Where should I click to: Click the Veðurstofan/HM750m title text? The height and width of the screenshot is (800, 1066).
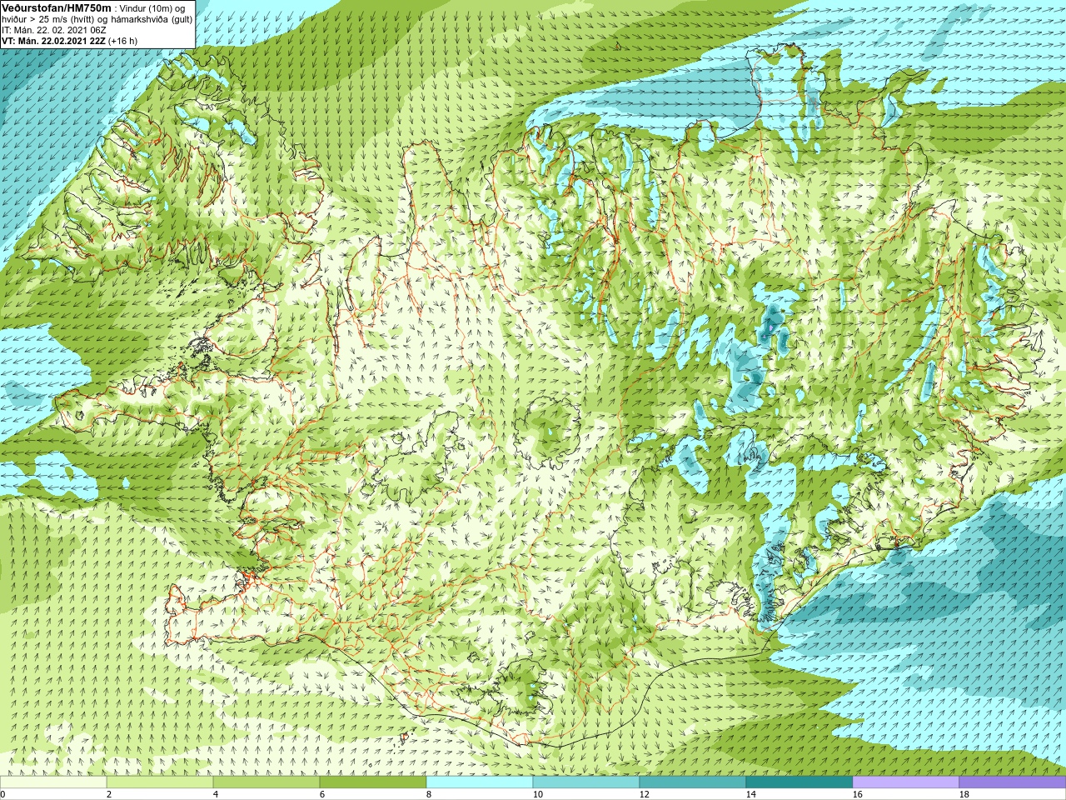tap(57, 7)
